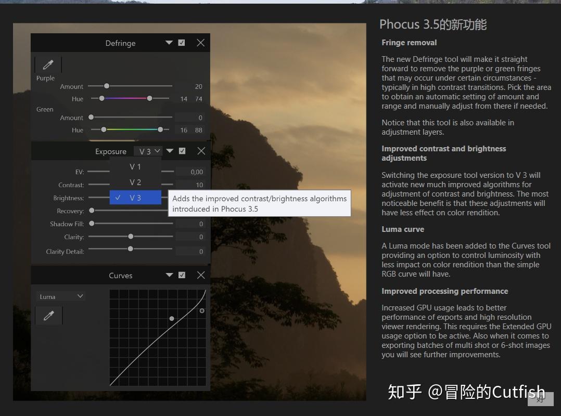Choose the checked V 3 menu entry
561x416 pixels.
pos(135,198)
